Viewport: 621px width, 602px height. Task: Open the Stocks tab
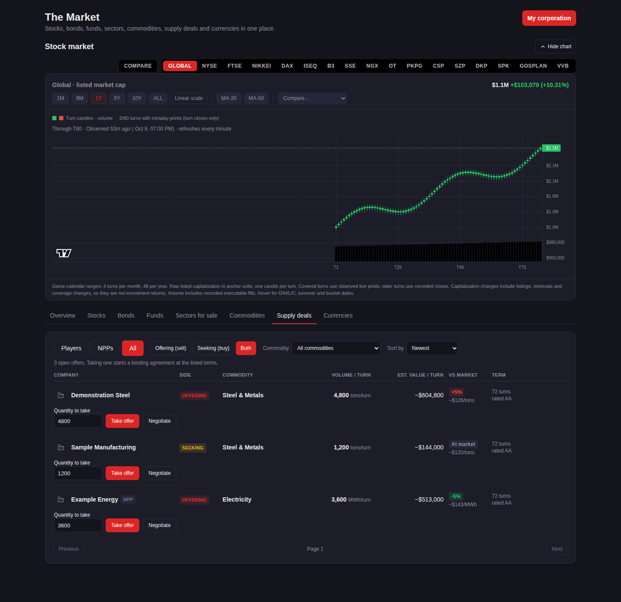[x=96, y=315]
